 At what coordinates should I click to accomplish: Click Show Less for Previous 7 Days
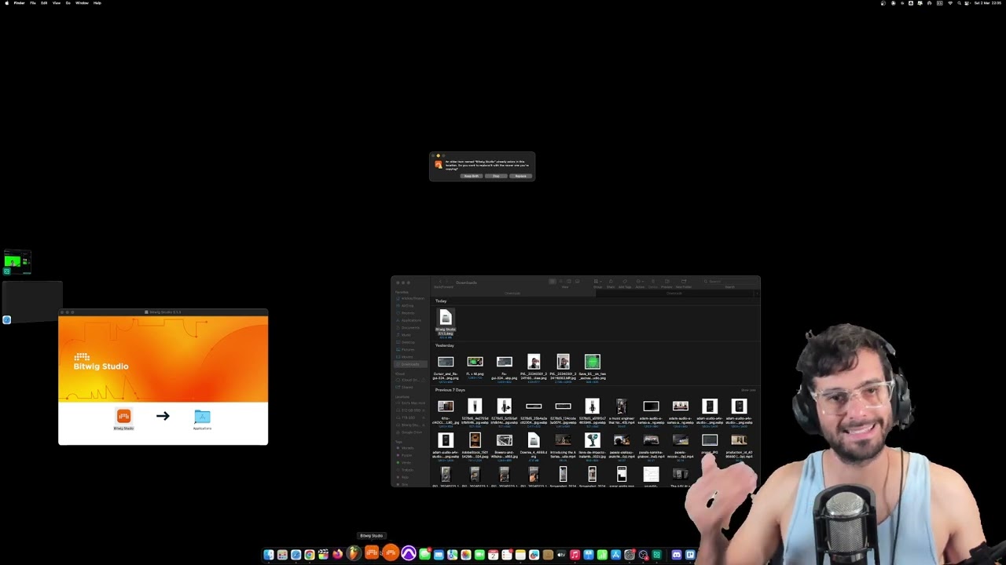click(x=748, y=390)
